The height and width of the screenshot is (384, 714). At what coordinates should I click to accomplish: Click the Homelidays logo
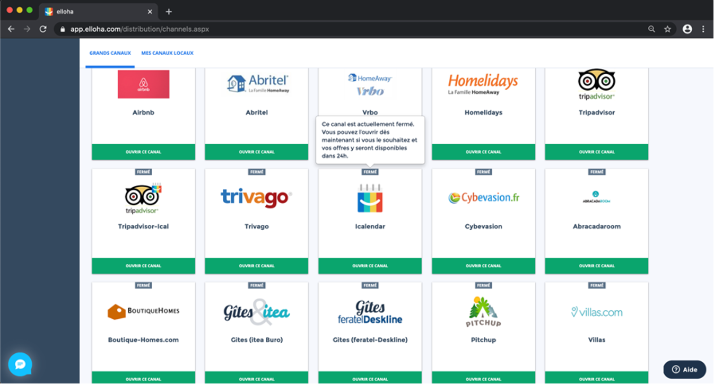[483, 84]
